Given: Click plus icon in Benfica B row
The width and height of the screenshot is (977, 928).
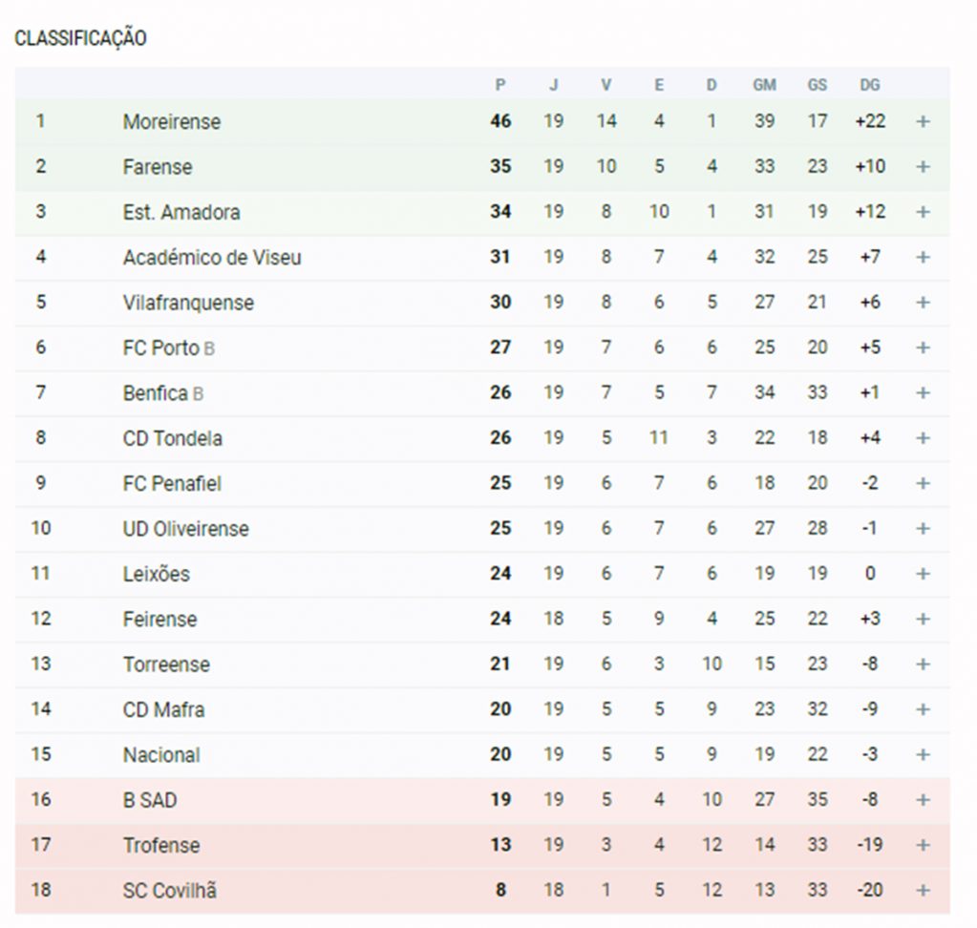Looking at the screenshot, I should pyautogui.click(x=923, y=392).
